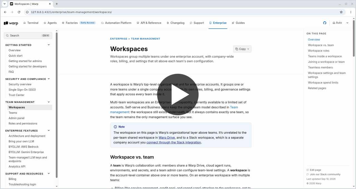The height and width of the screenshot is (189, 356).
Task: Go forward in browser history
Action: click(x=12, y=12)
